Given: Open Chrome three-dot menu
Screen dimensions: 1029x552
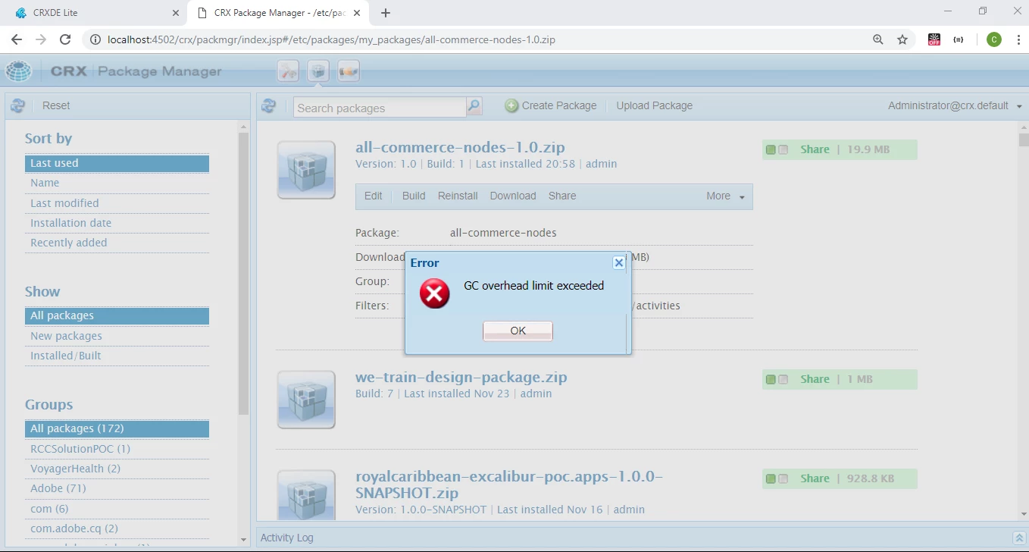Looking at the screenshot, I should (1018, 39).
